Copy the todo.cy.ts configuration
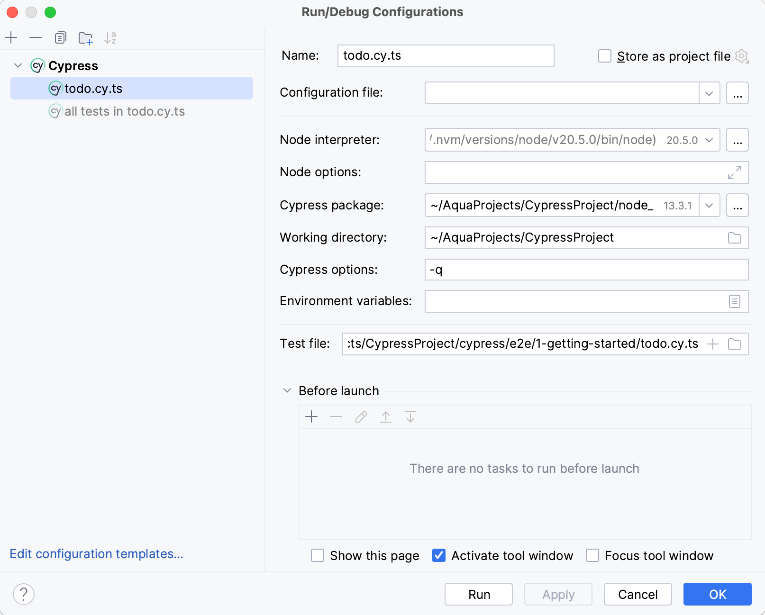Viewport: 765px width, 615px height. (60, 37)
